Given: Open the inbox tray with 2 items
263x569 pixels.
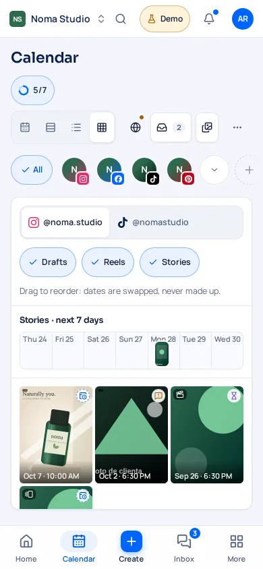Looking at the screenshot, I should click(x=171, y=127).
